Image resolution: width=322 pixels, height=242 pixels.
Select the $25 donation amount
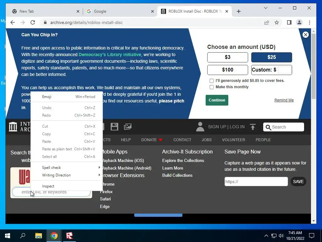click(x=271, y=57)
